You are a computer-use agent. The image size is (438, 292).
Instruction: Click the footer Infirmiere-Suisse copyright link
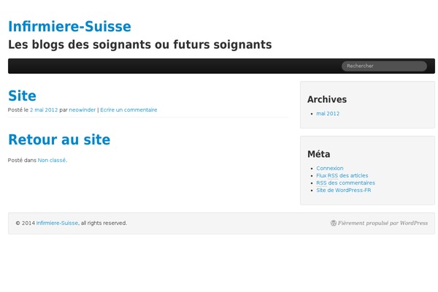point(57,223)
